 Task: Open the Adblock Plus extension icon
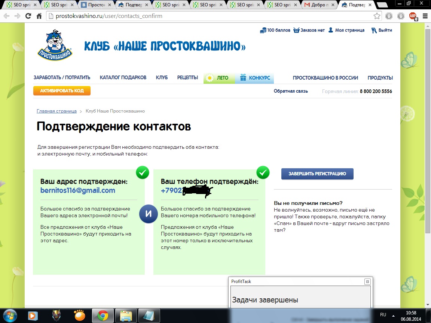[x=413, y=16]
